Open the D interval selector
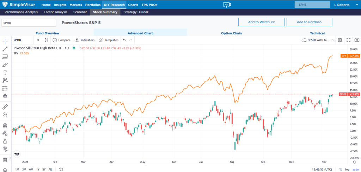The width and height of the screenshot is (361, 172). [x=38, y=40]
